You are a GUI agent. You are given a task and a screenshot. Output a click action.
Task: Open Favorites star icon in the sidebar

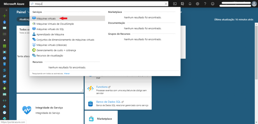click(x=4, y=40)
